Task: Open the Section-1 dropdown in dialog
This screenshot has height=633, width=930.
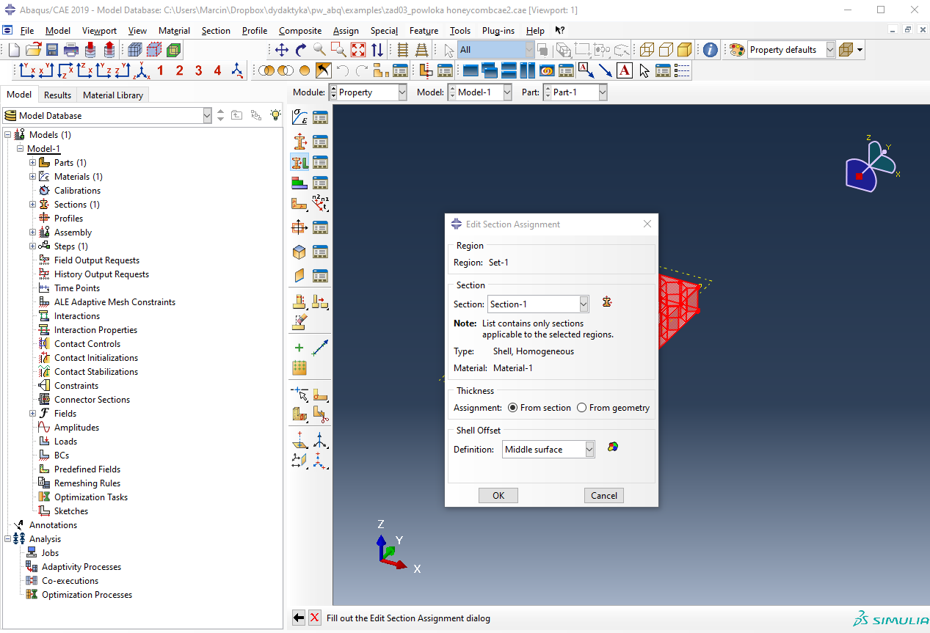Action: (584, 304)
